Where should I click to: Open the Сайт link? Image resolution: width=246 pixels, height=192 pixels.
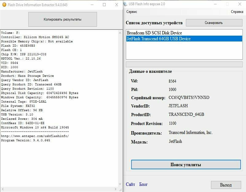tap(130, 184)
